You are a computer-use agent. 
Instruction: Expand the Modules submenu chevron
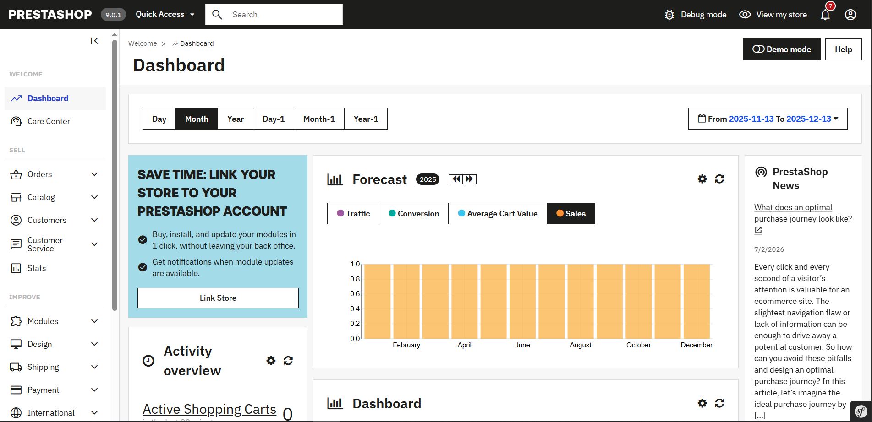point(94,321)
